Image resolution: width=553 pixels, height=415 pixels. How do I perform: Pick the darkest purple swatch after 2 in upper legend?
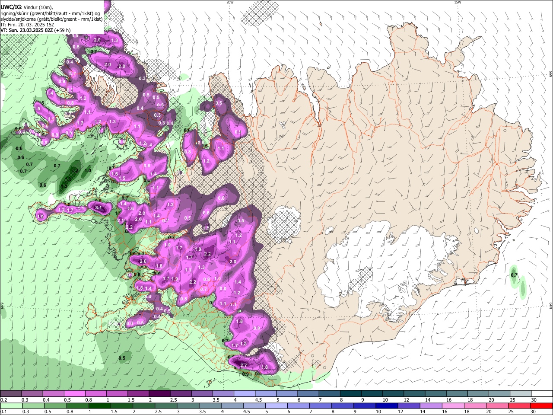159,394
